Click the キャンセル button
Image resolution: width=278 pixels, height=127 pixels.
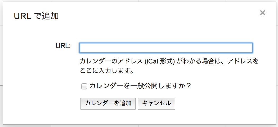pyautogui.click(x=156, y=103)
